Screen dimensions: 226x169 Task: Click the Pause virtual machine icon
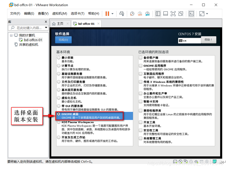tap(107, 14)
